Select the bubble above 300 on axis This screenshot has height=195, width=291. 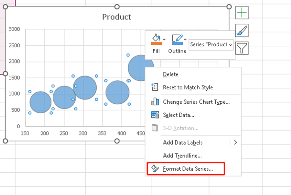coord(85,88)
